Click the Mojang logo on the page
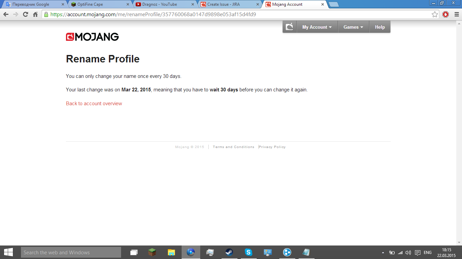 [x=92, y=37]
